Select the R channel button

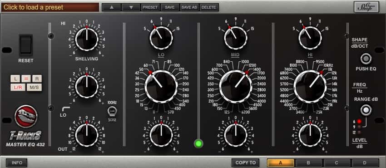tap(37, 79)
